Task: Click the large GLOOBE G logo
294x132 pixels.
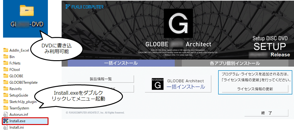Action: tap(178, 24)
